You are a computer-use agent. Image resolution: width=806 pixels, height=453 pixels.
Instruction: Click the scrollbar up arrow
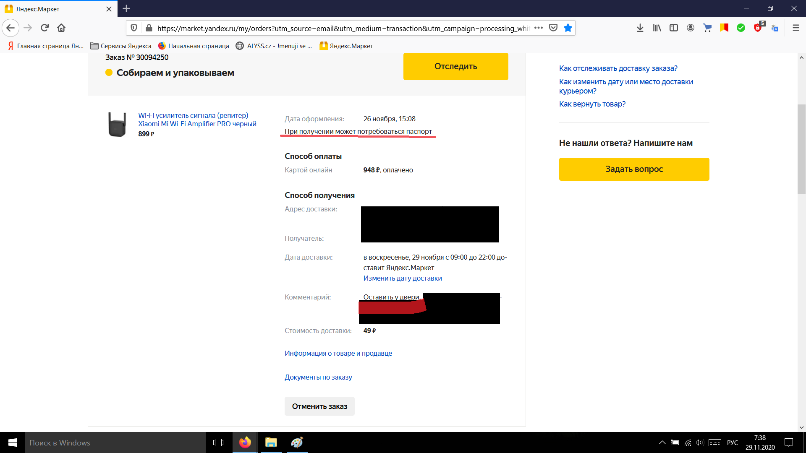coord(801,58)
